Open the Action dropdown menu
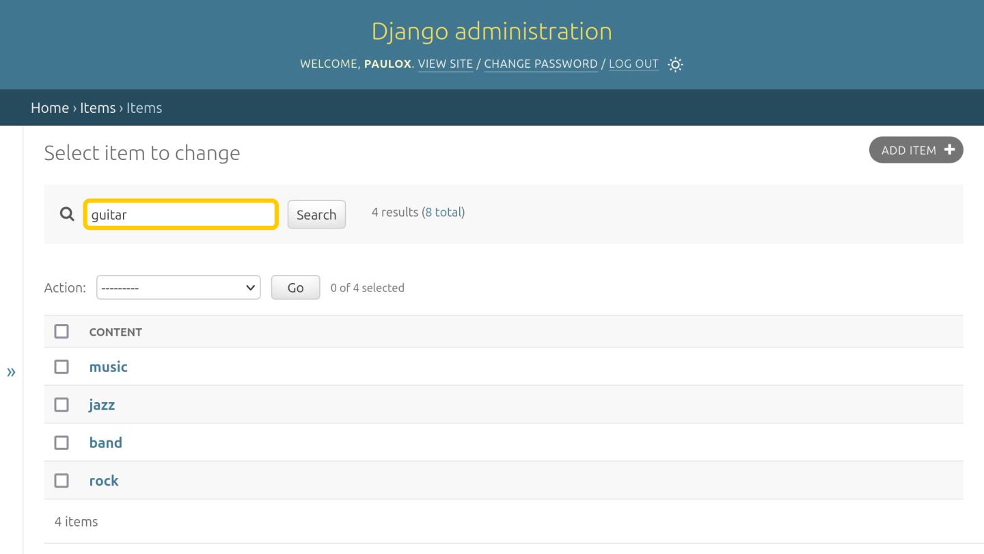984x554 pixels. [178, 287]
